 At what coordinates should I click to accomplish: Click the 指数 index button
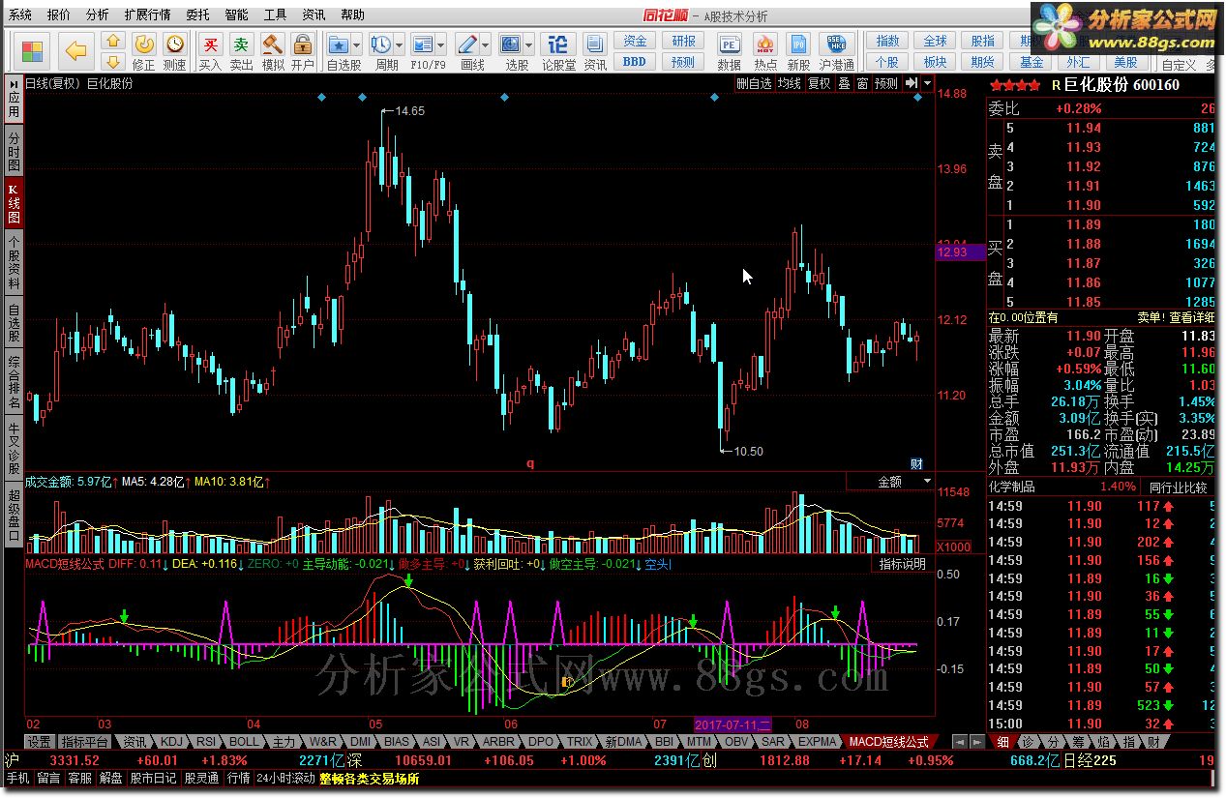887,41
